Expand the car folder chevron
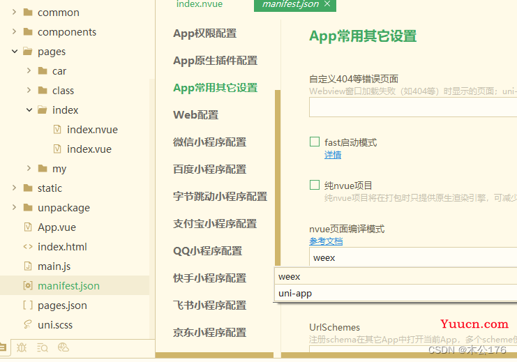 click(29, 70)
